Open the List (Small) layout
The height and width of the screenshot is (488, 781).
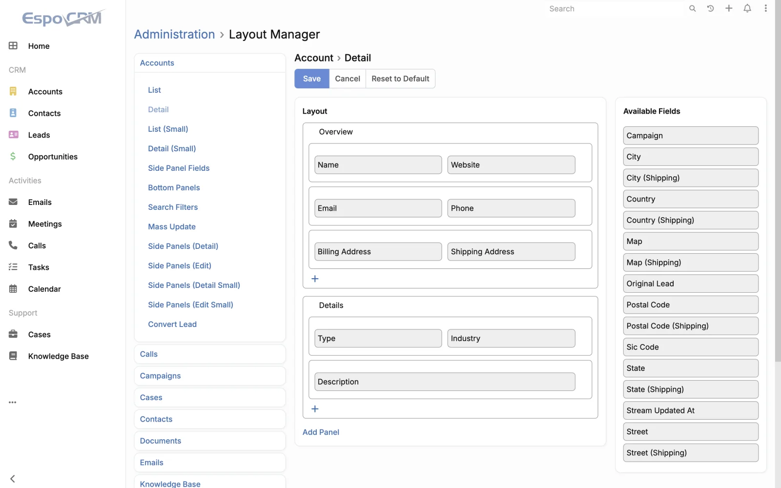pyautogui.click(x=168, y=129)
